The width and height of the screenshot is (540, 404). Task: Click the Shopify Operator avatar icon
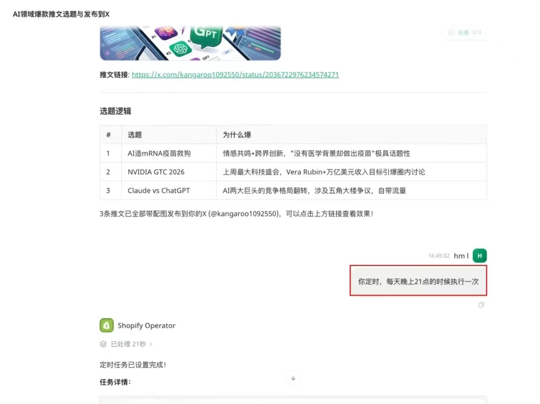point(106,325)
